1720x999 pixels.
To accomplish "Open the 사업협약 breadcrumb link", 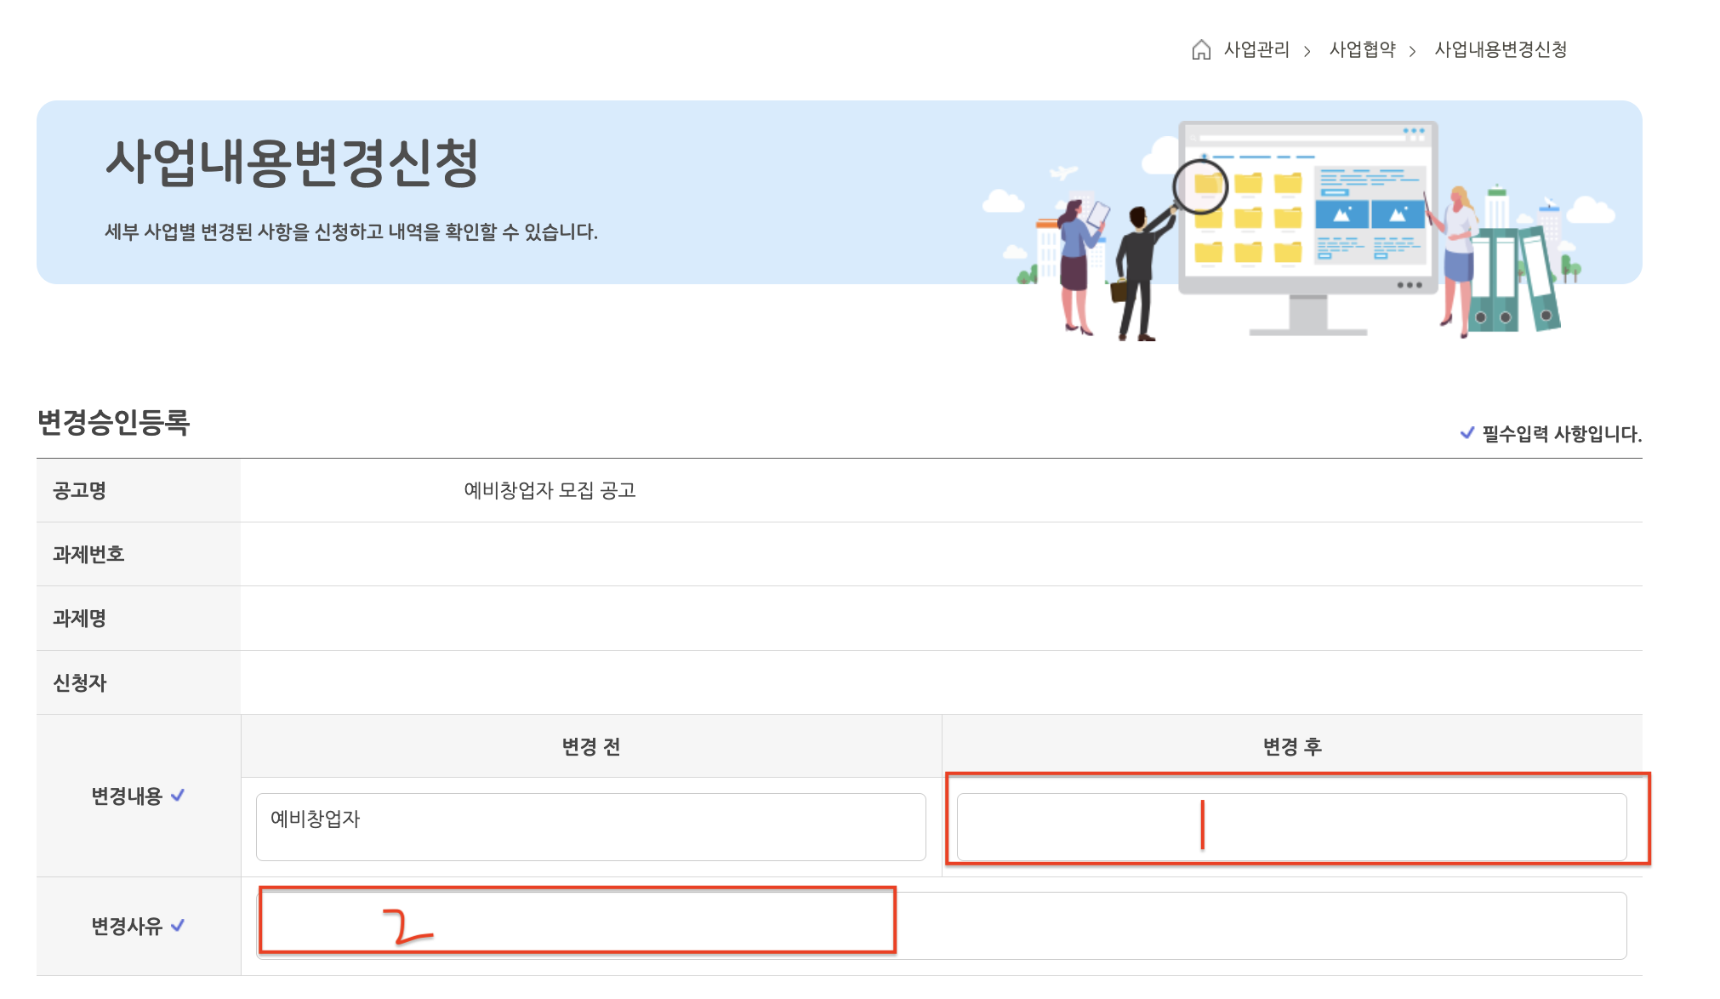I will point(1362,50).
